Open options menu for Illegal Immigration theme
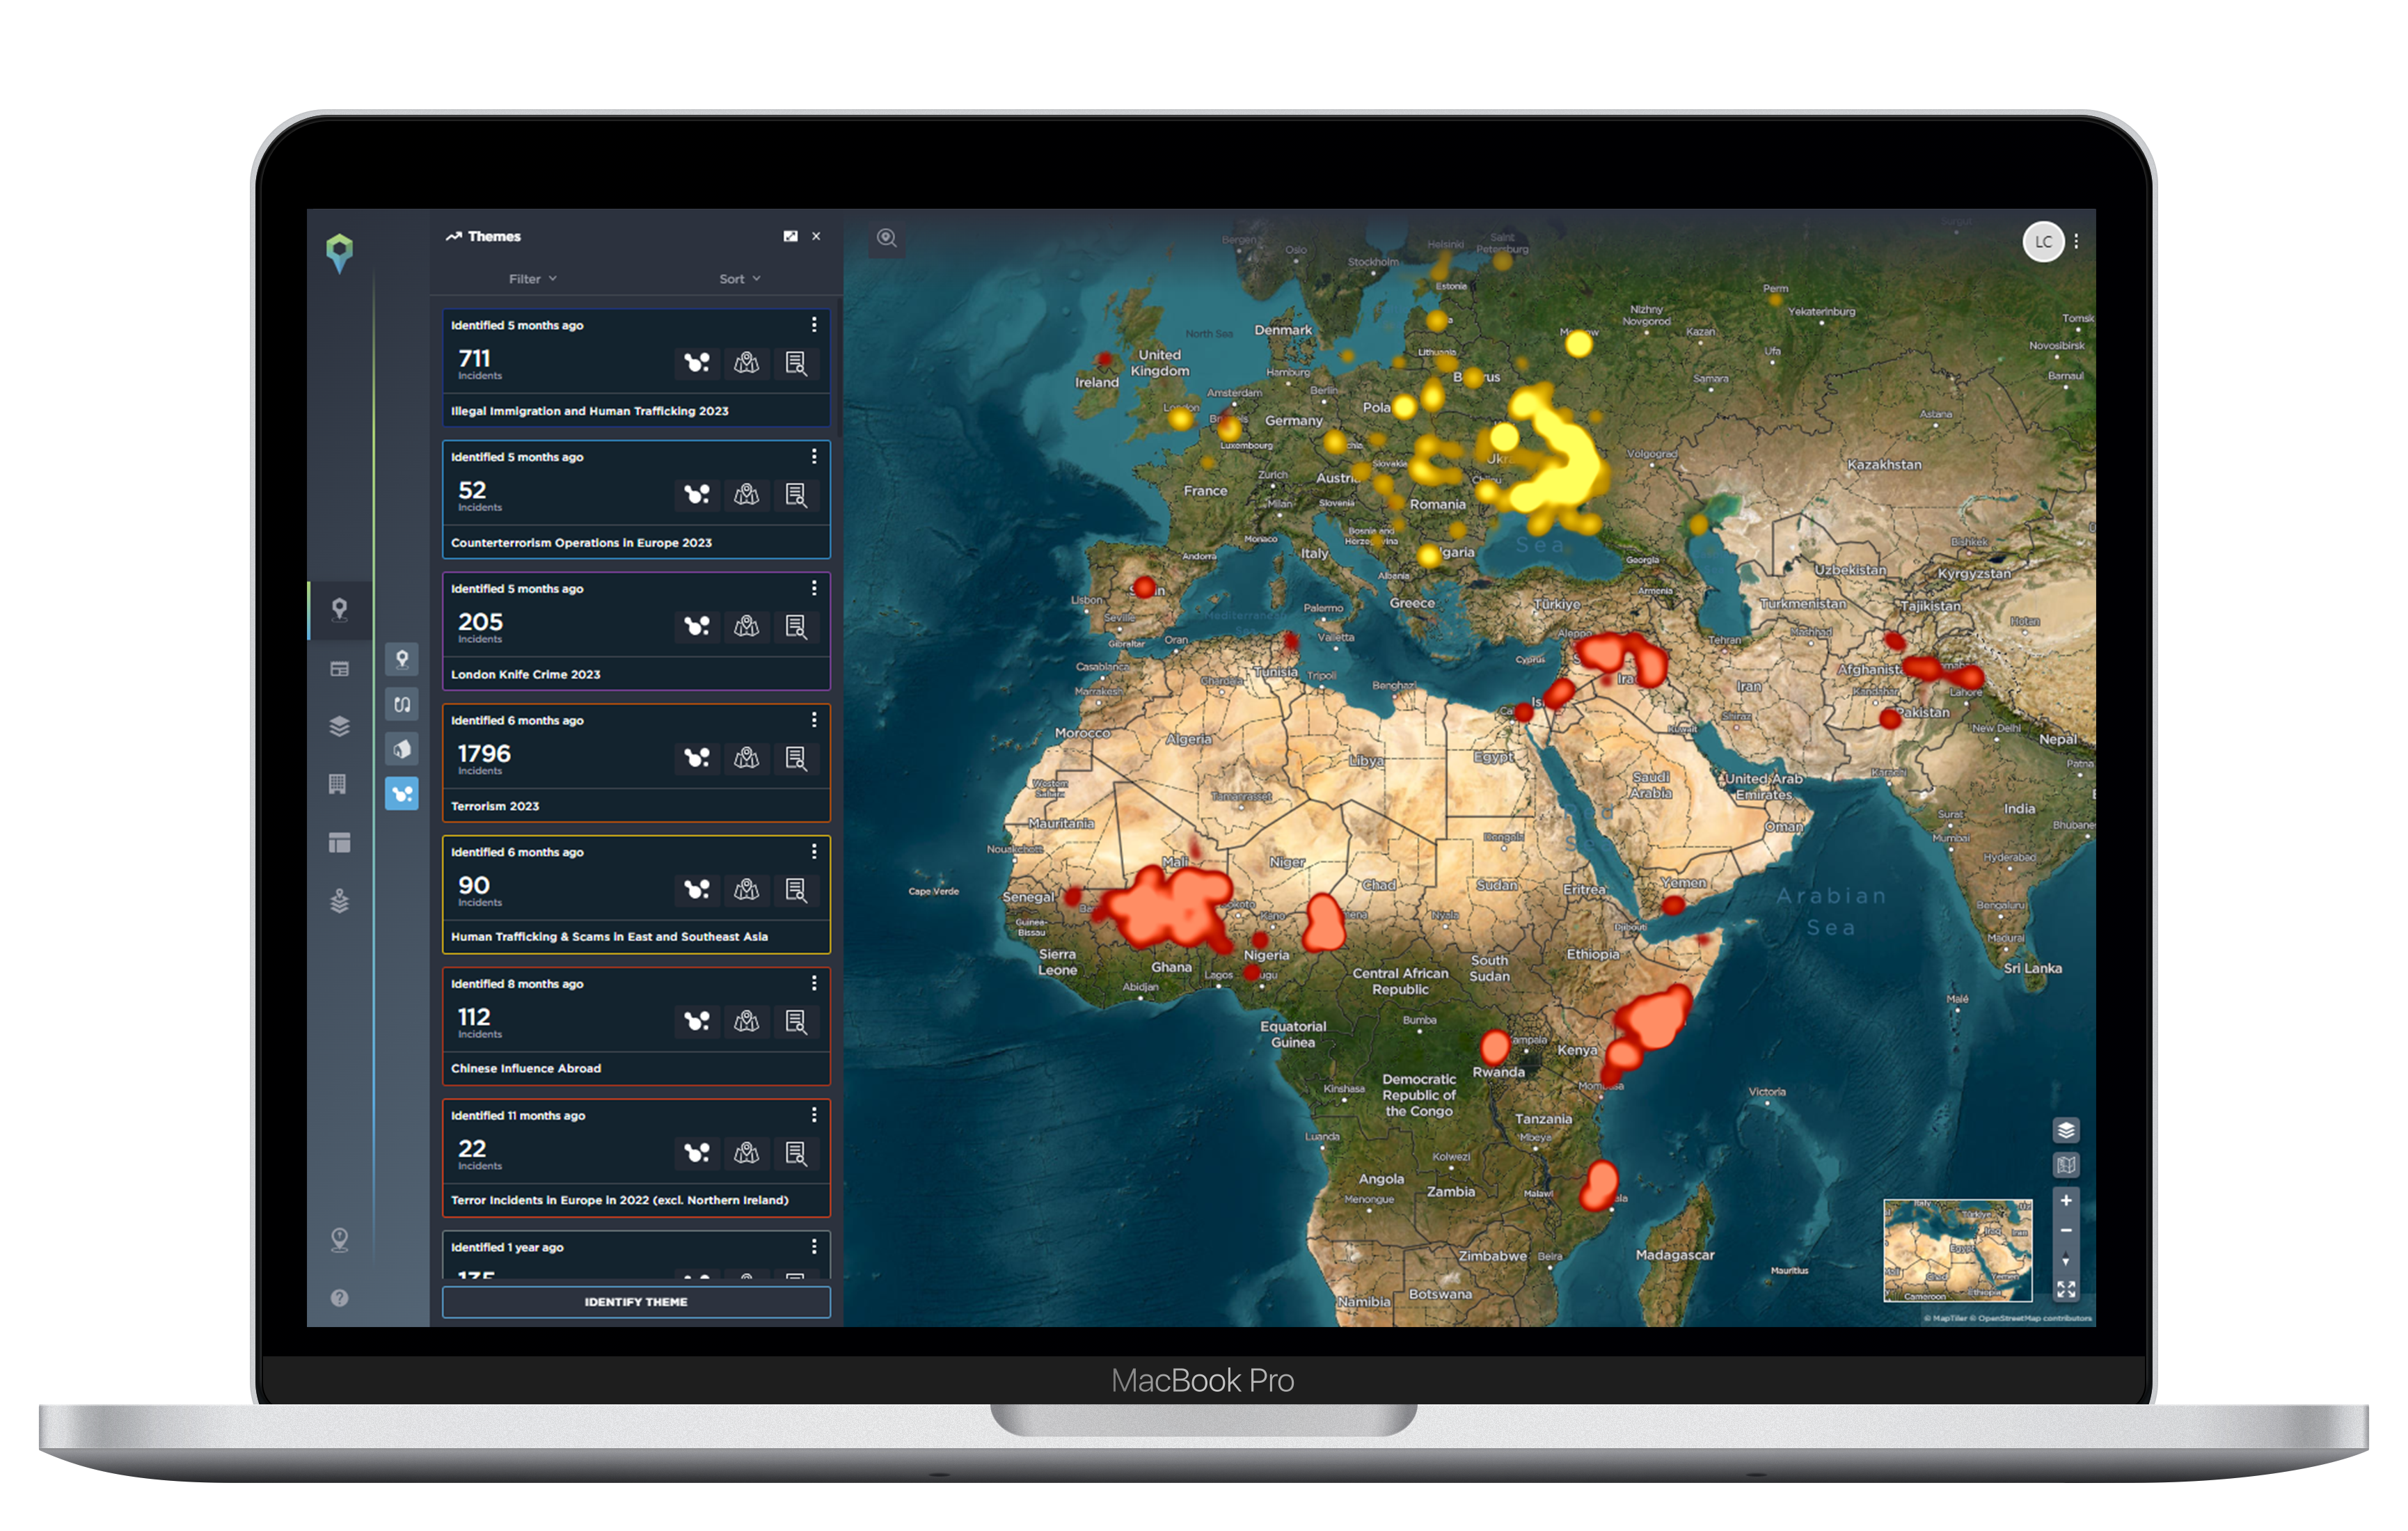2408x1531 pixels. point(814,325)
